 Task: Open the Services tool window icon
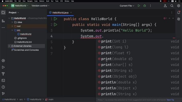[3, 61]
